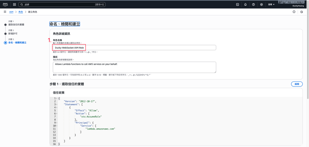Collapse the Service fold on line 10
This screenshot has width=309, height=147.
(x=57, y=126)
